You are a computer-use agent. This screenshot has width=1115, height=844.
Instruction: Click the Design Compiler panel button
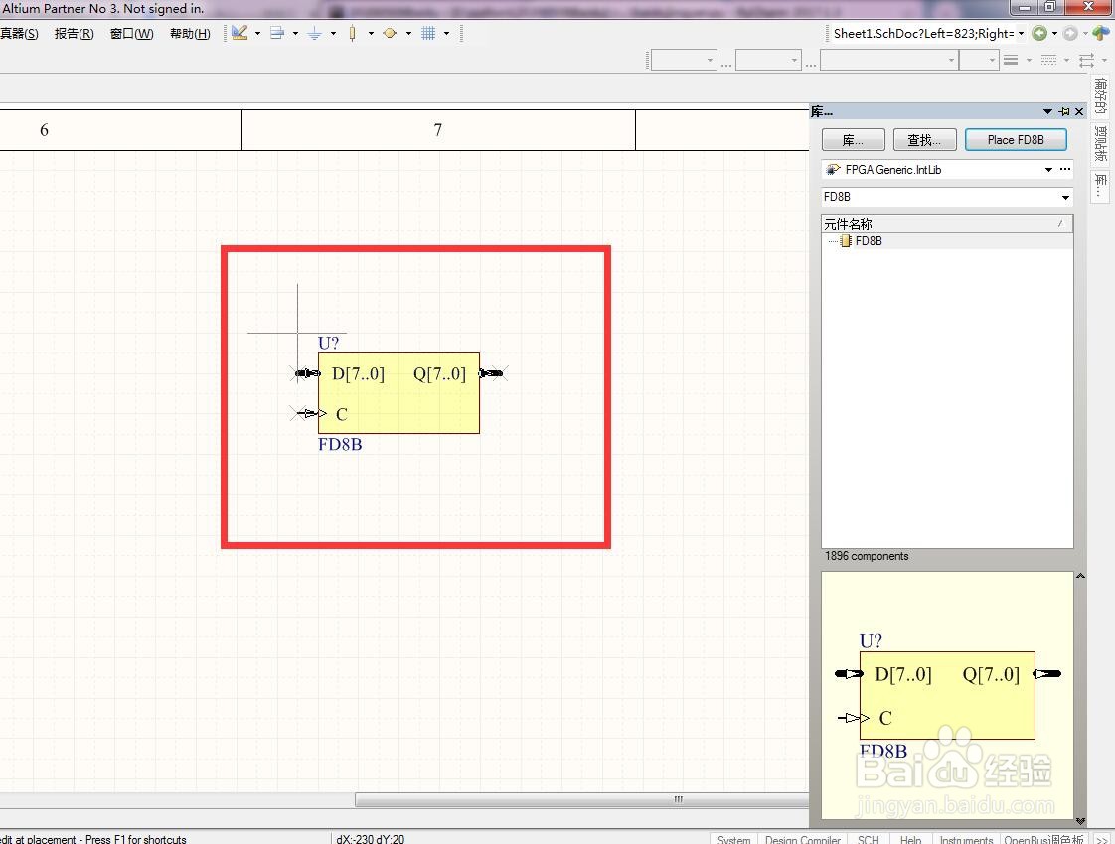pos(803,839)
